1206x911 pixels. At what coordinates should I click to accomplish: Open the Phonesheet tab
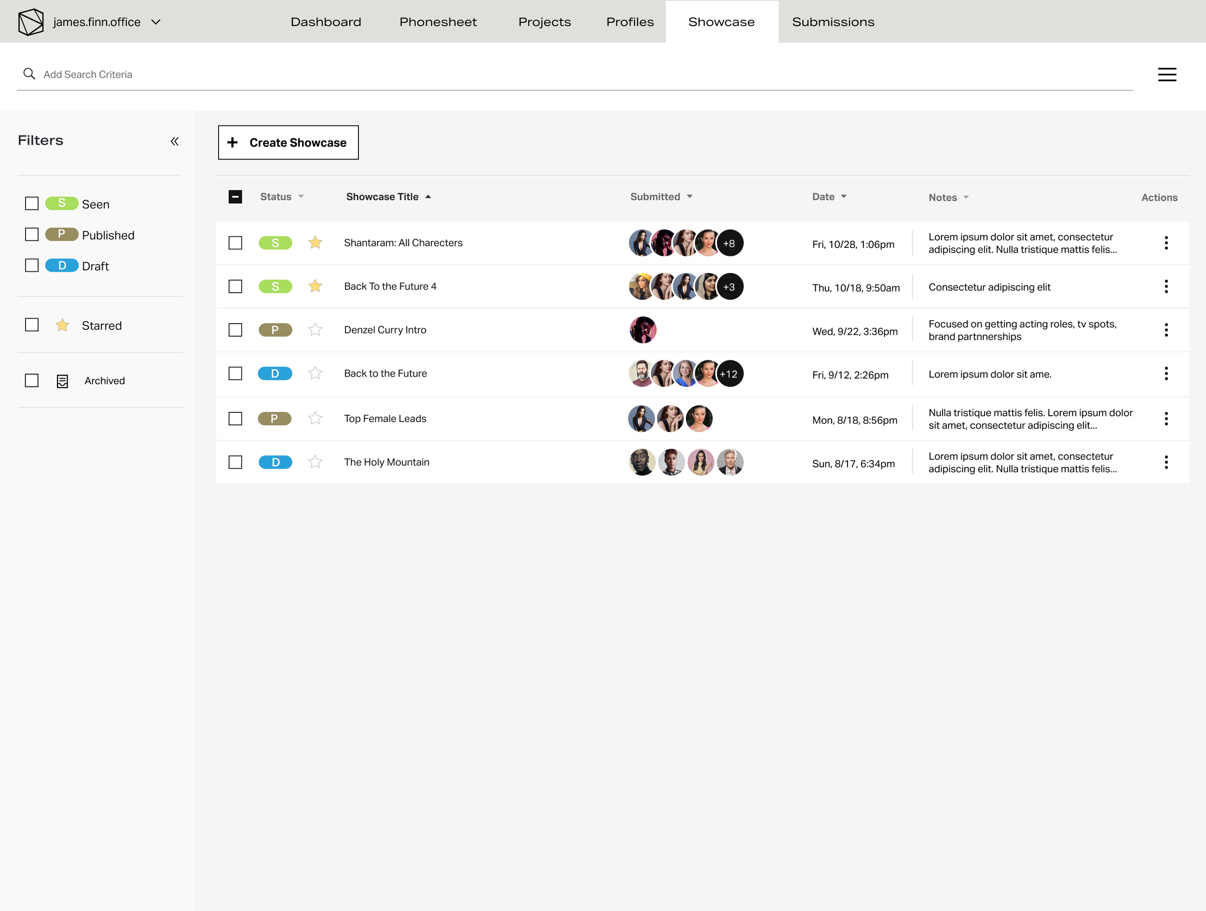(x=438, y=22)
